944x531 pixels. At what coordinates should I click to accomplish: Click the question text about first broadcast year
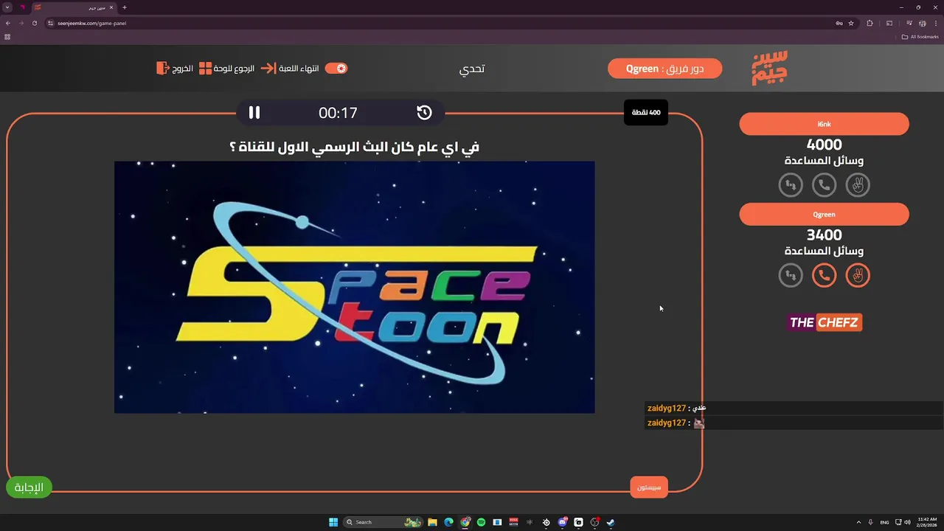[355, 147]
